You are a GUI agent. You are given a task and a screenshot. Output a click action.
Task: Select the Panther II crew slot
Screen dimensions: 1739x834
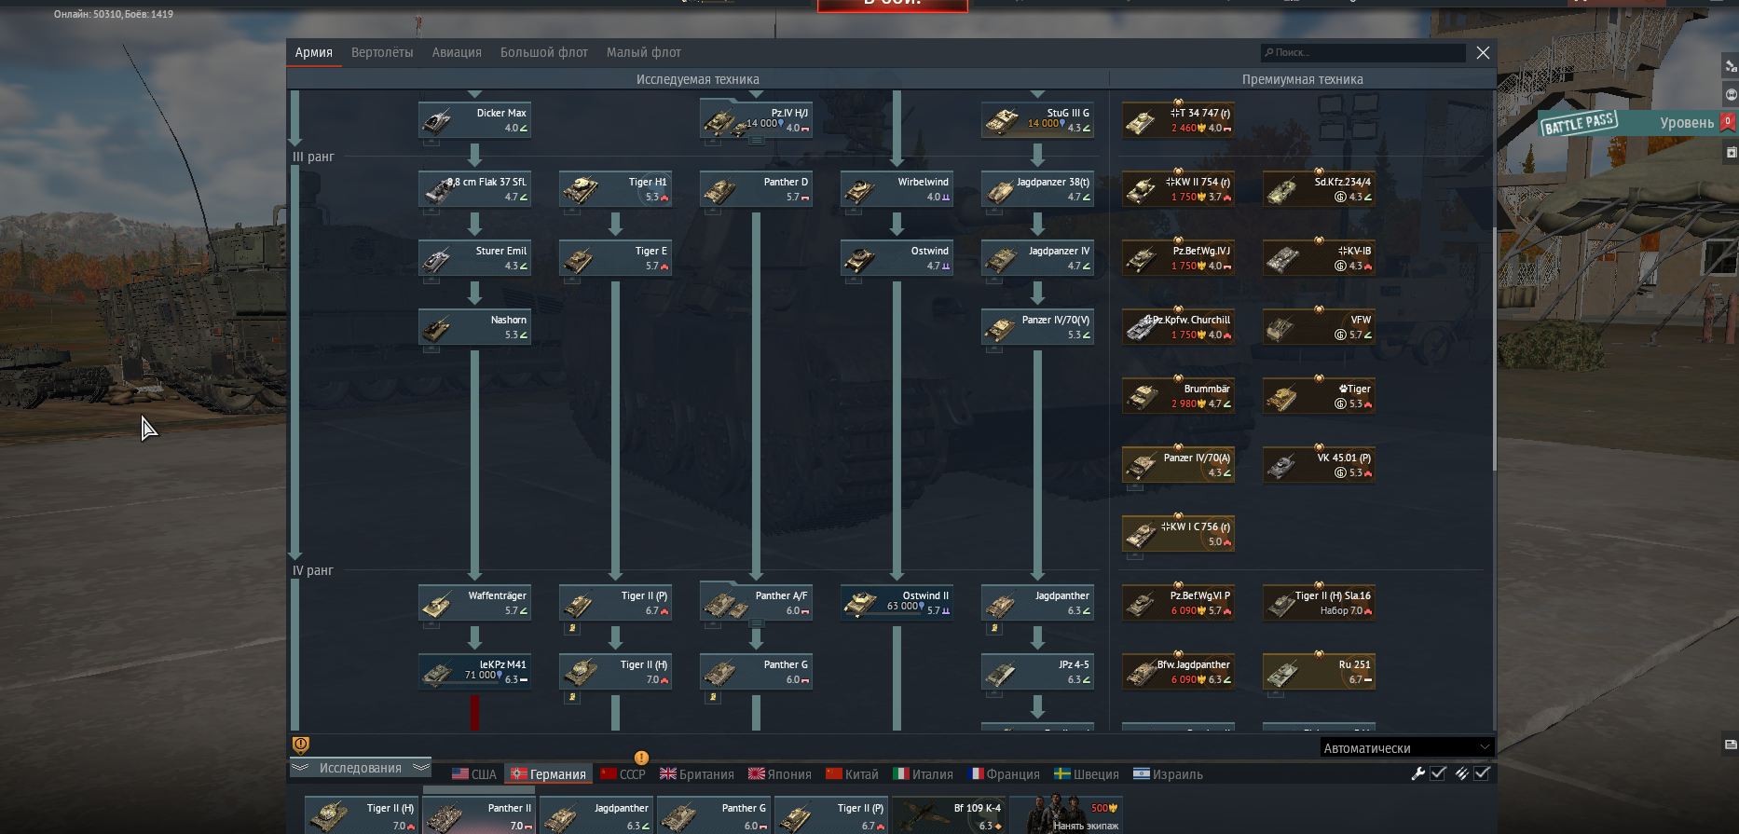click(x=479, y=815)
